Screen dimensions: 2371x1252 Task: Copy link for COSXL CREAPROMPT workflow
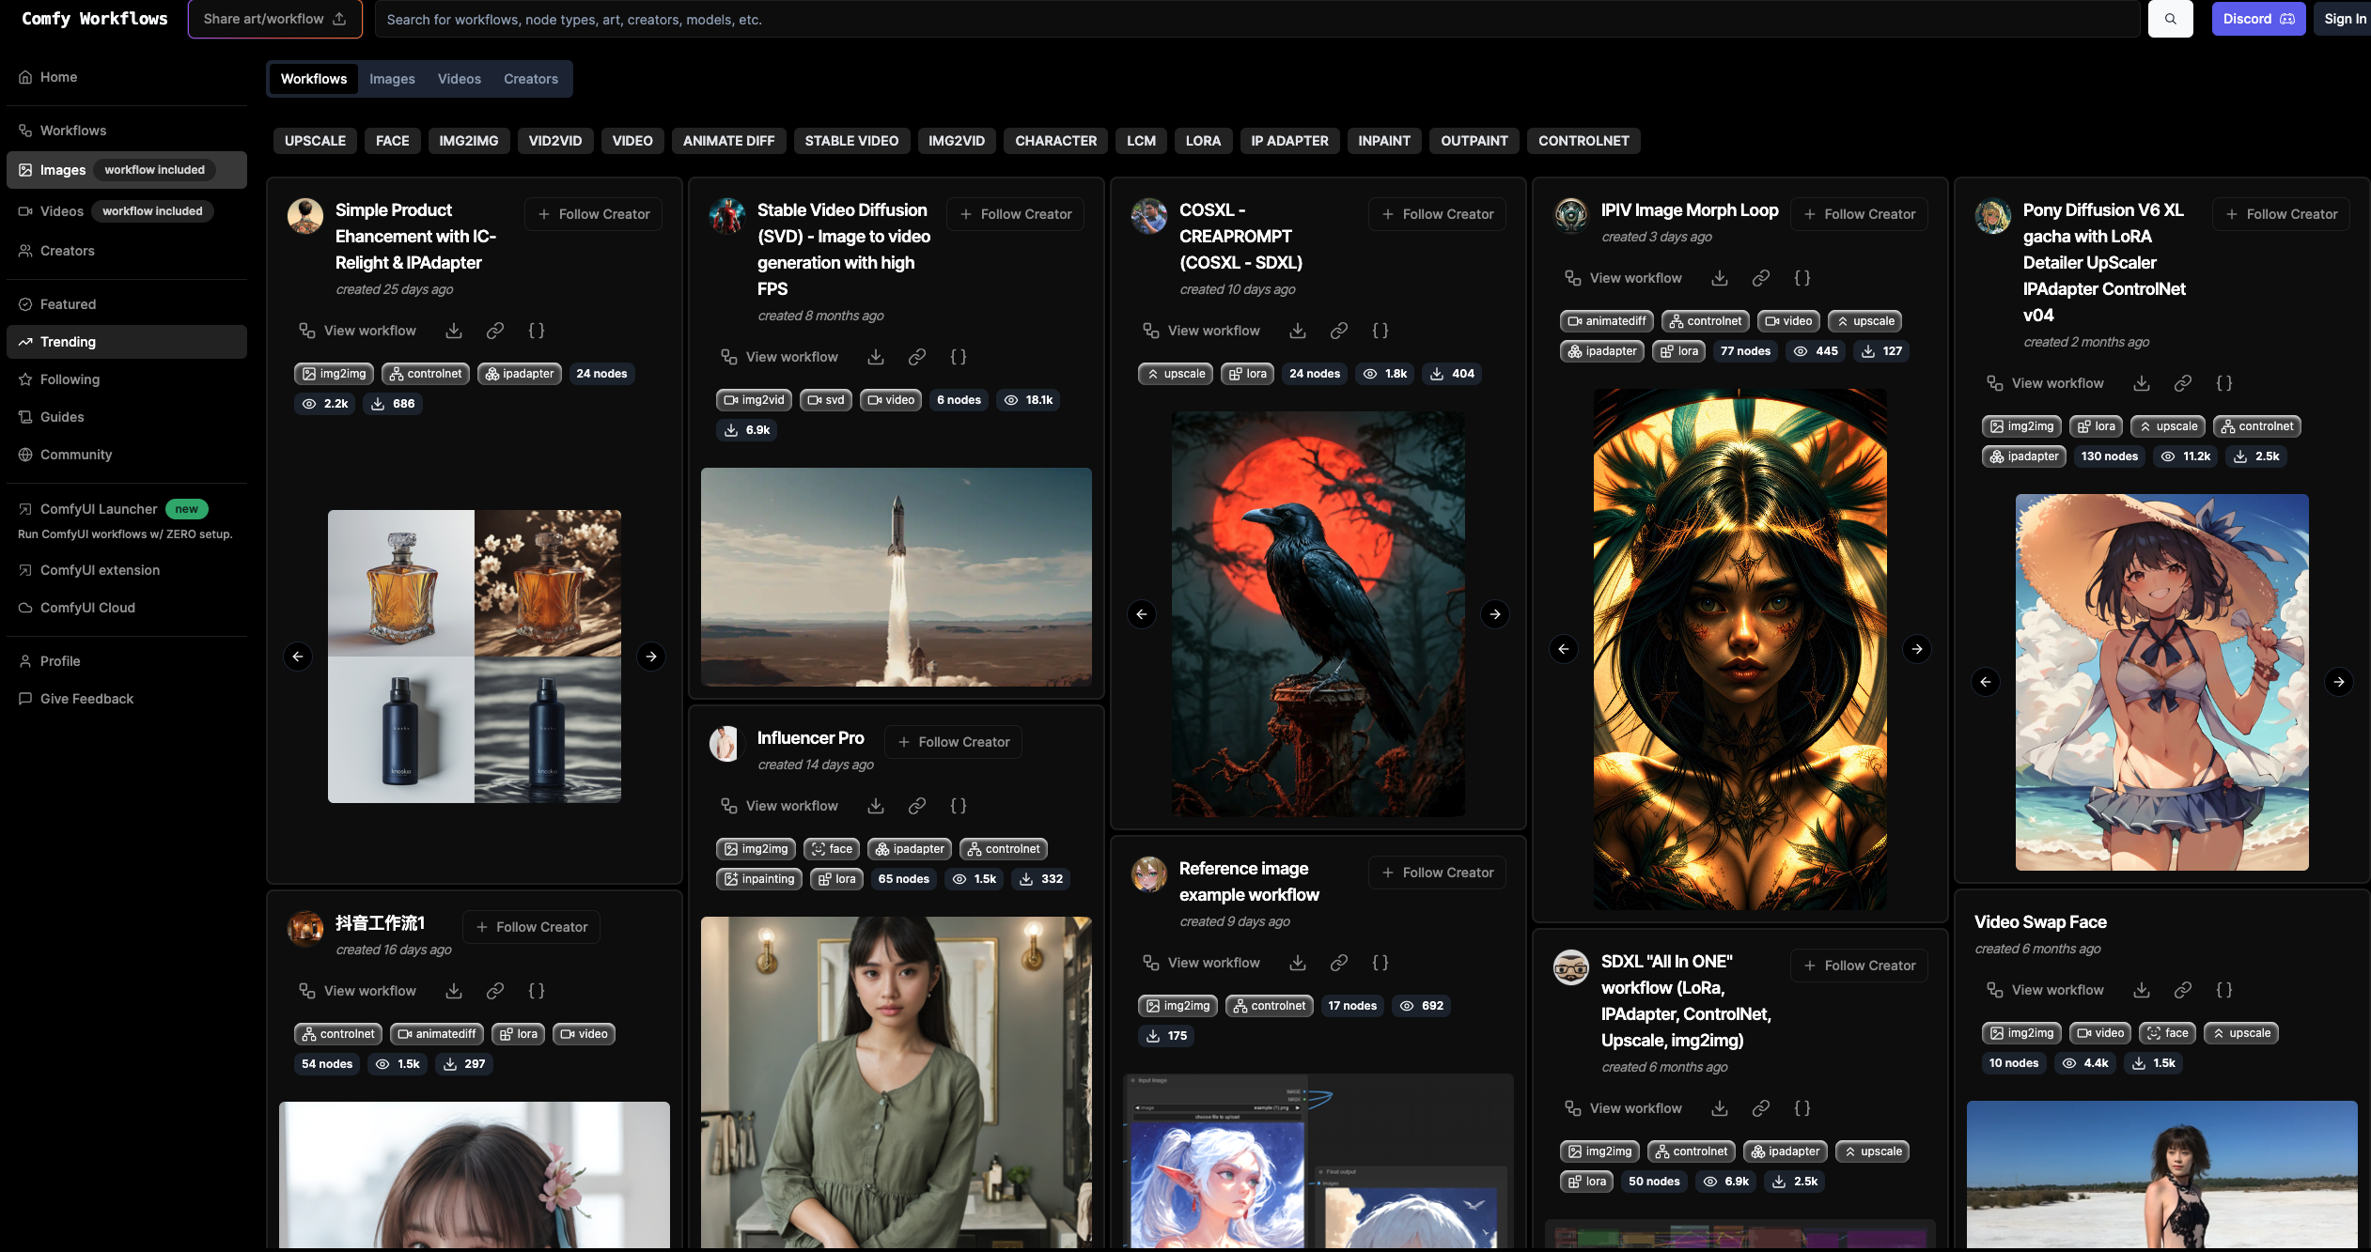[x=1339, y=331]
